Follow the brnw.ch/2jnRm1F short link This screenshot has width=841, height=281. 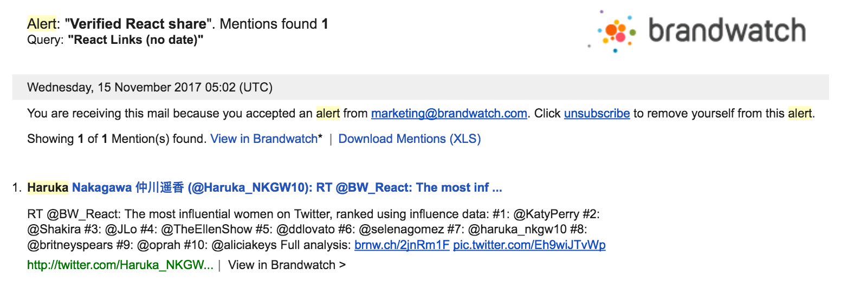[x=402, y=245]
